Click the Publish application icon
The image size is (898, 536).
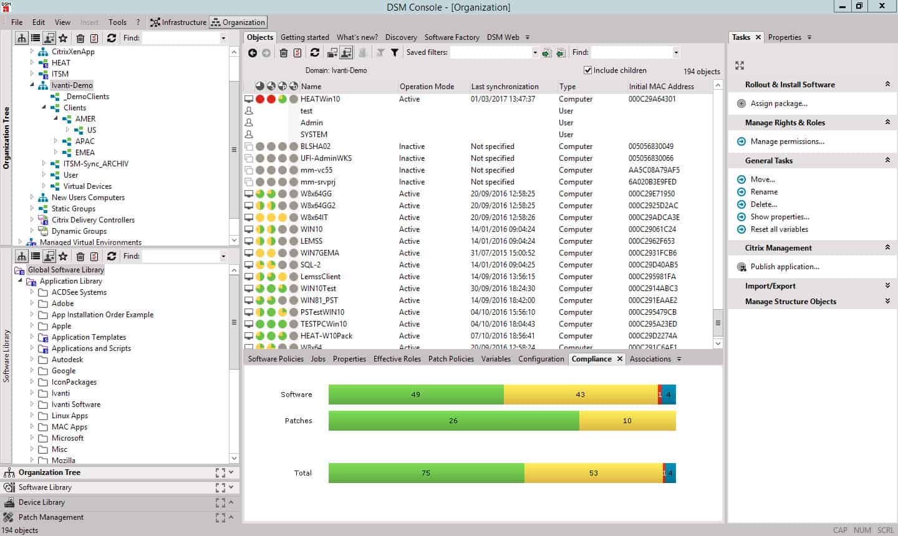pyautogui.click(x=741, y=267)
